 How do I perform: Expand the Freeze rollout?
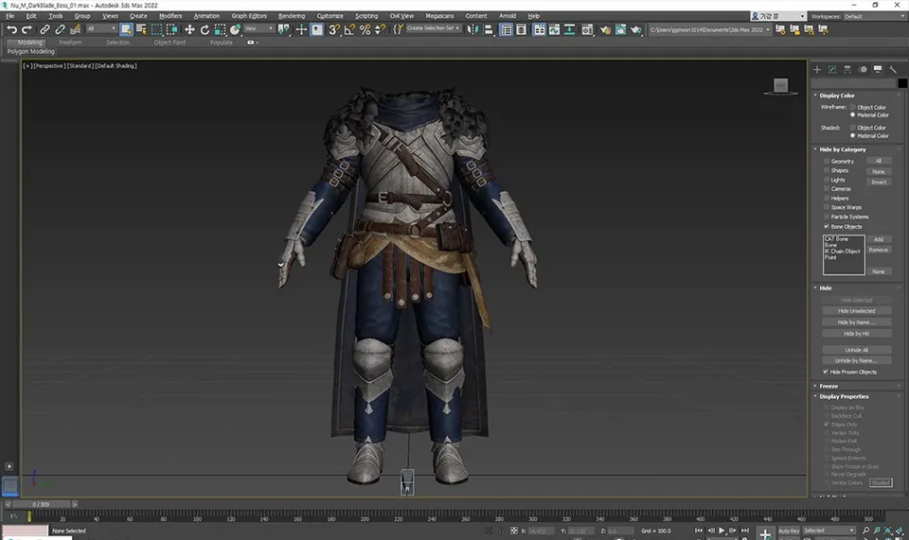[x=829, y=386]
